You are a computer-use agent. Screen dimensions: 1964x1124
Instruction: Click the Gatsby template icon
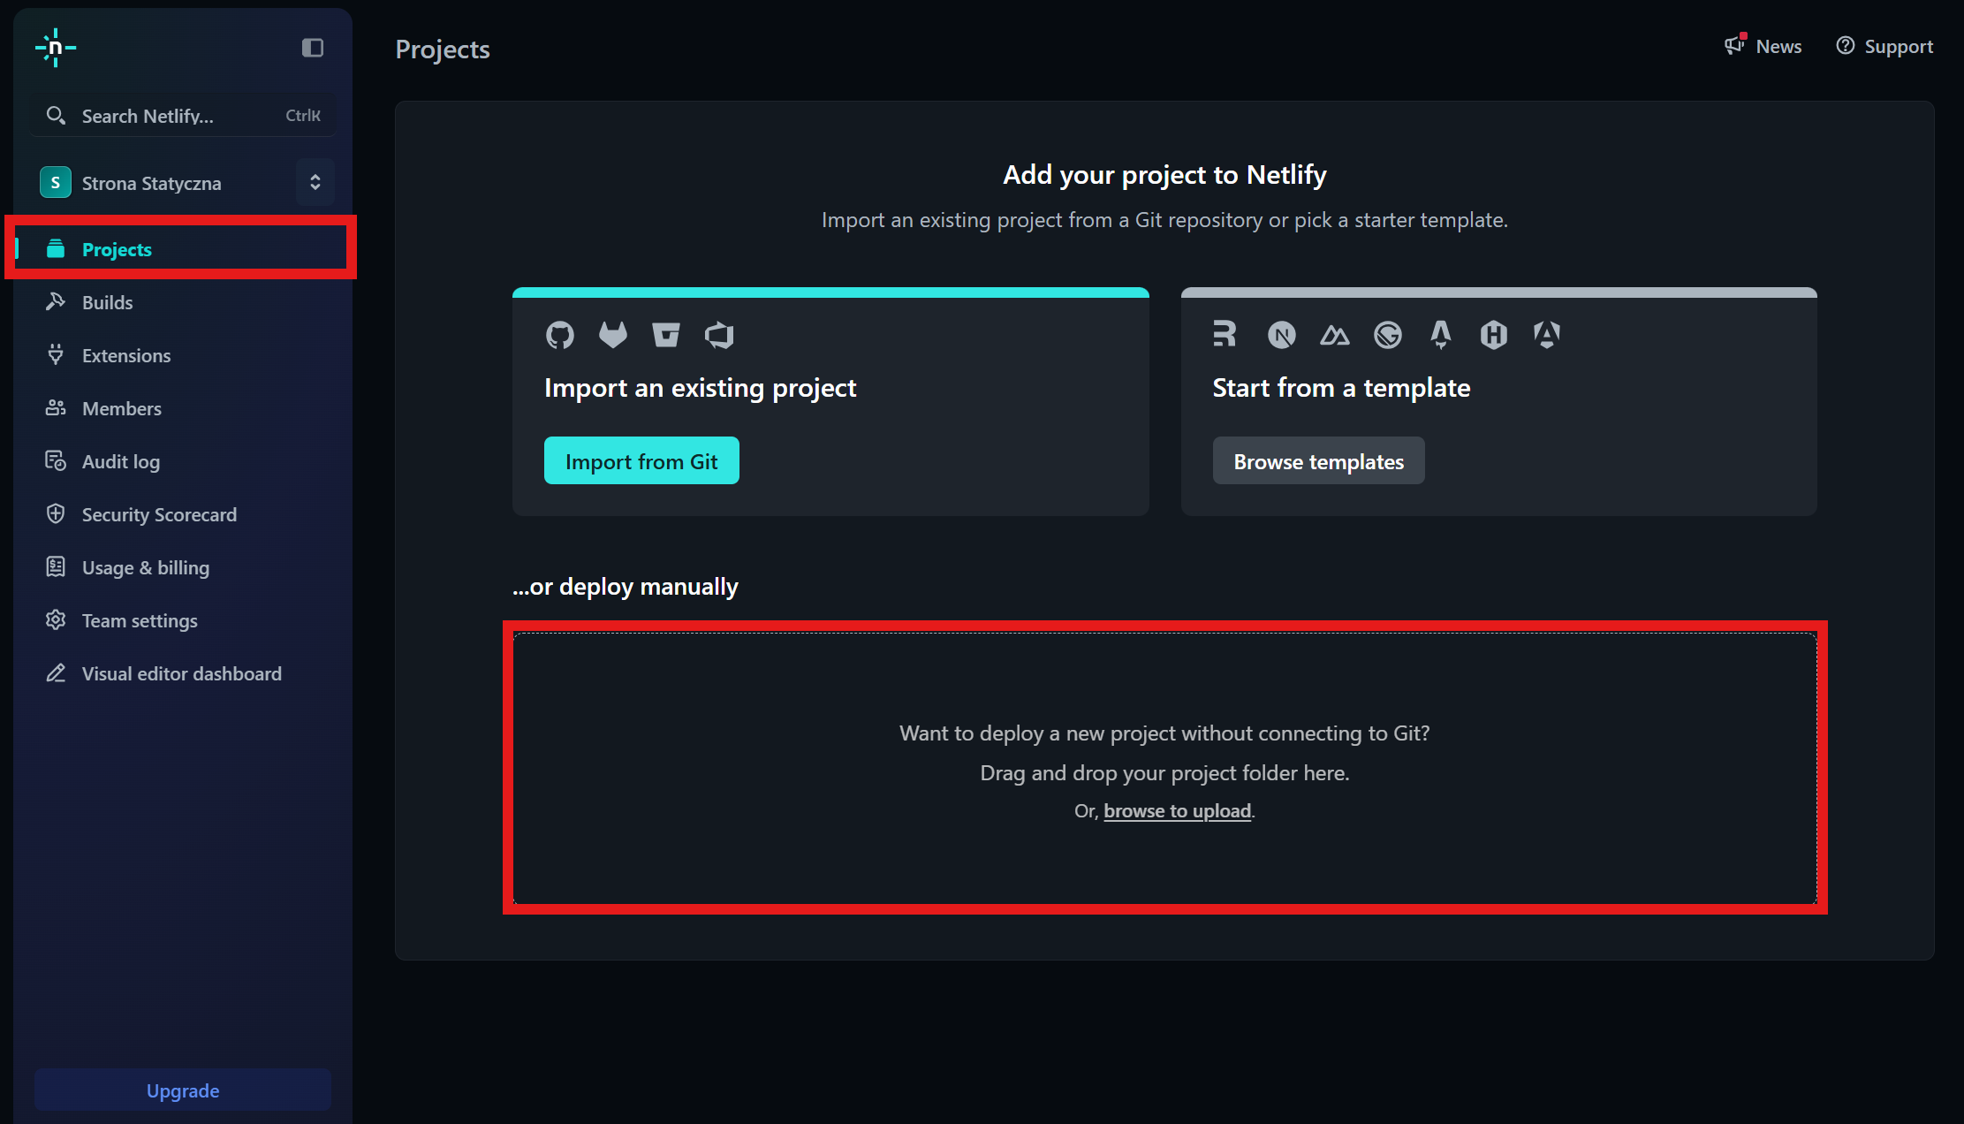coord(1388,336)
